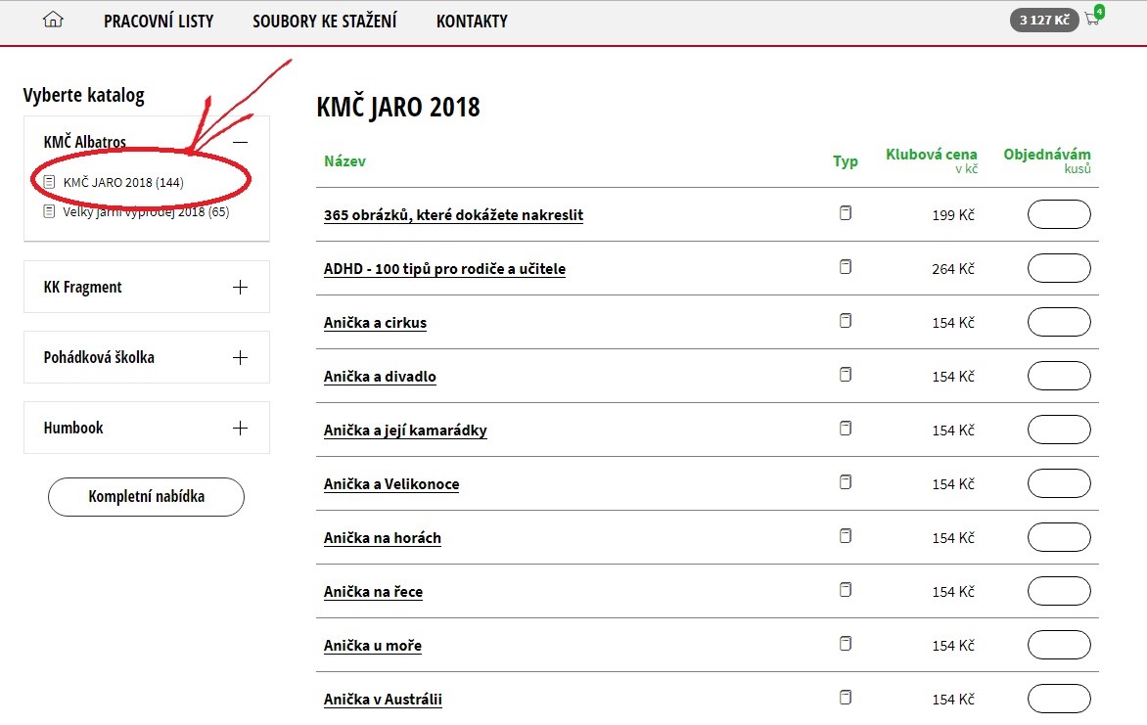The width and height of the screenshot is (1147, 725).
Task: Click the 264 Kč price of ADHD book
Action: pos(953,269)
